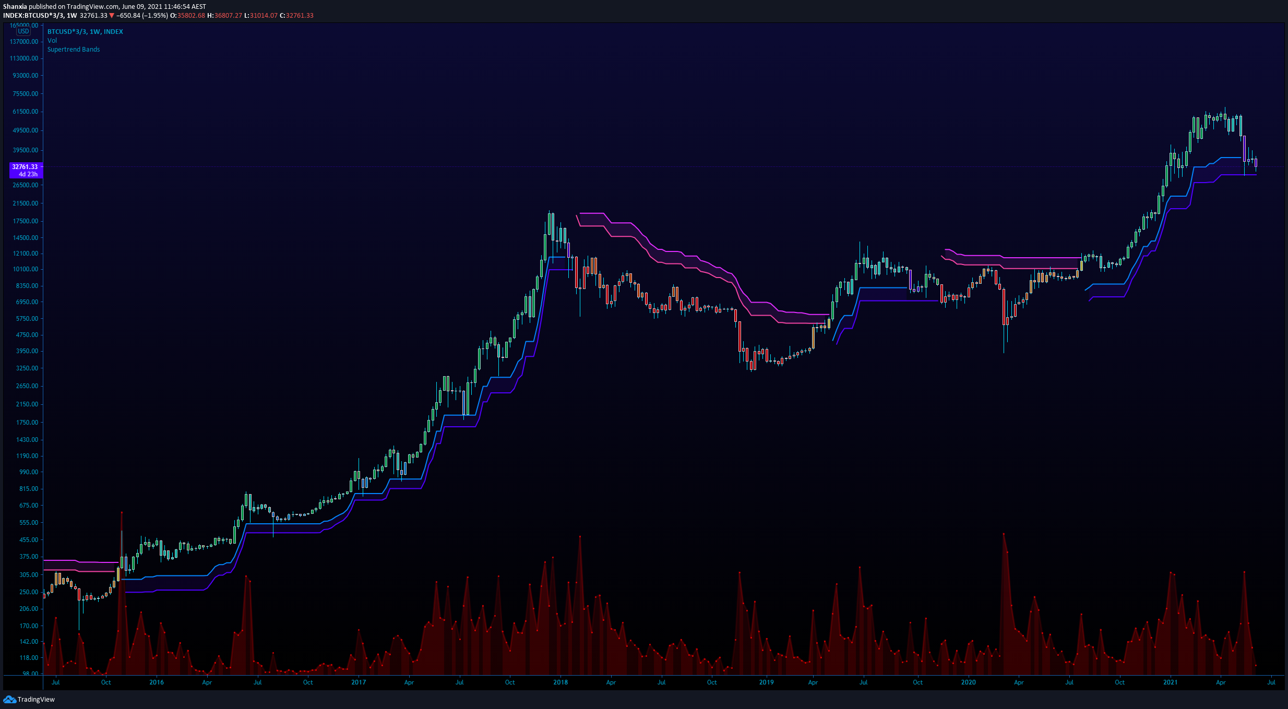Click the 2650.00 price axis label
The image size is (1288, 709).
point(27,386)
